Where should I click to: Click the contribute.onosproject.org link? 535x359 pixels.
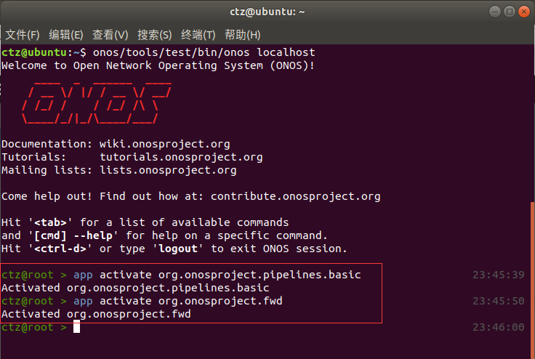click(295, 196)
